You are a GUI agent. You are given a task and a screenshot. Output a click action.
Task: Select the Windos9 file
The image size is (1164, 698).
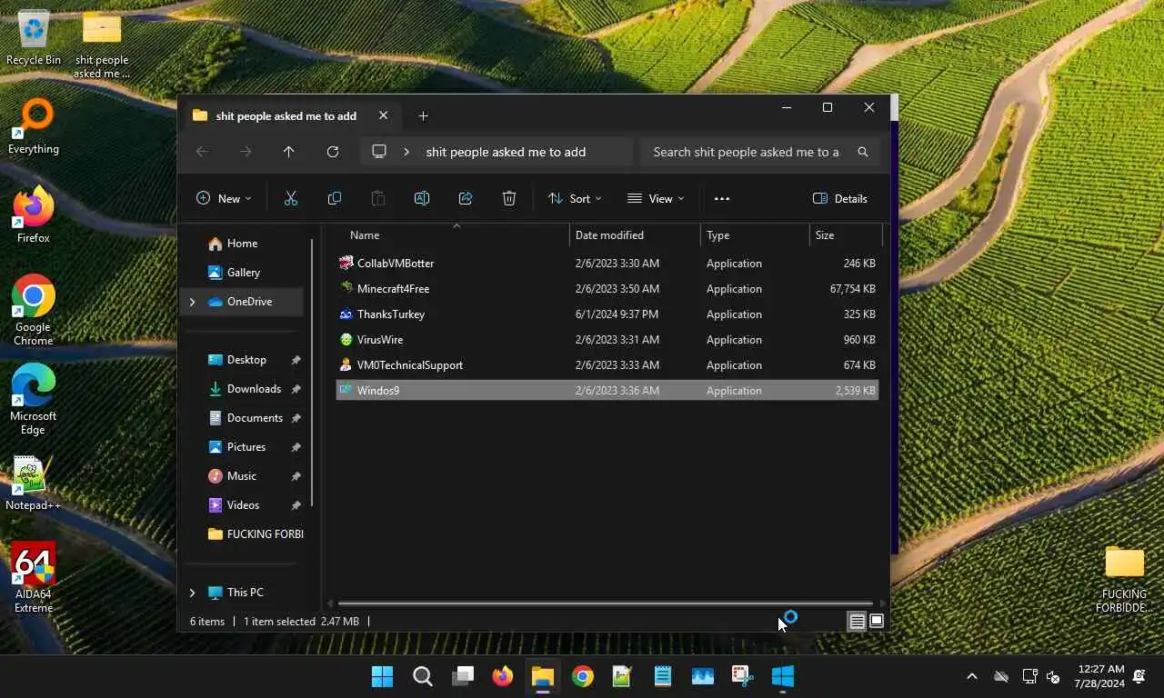(607, 391)
